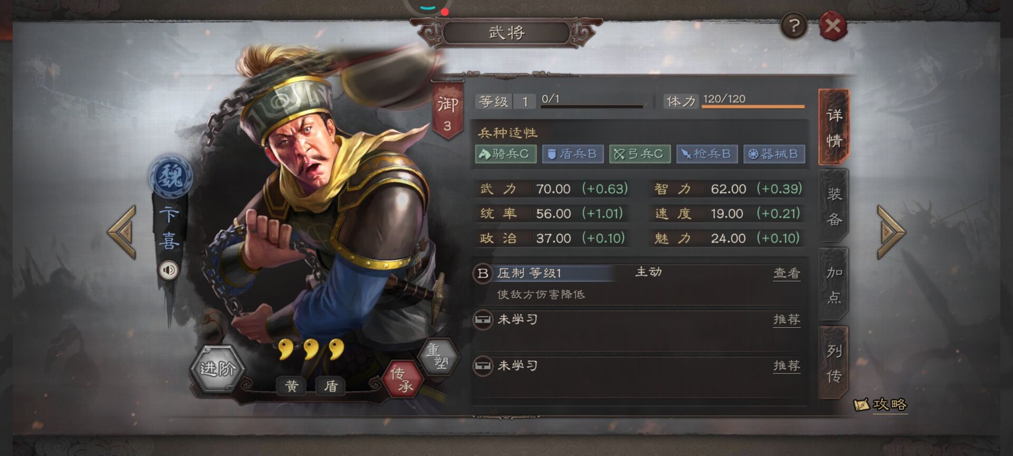1013x456 pixels.
Task: Go to previous general with left arrow
Action: (122, 232)
